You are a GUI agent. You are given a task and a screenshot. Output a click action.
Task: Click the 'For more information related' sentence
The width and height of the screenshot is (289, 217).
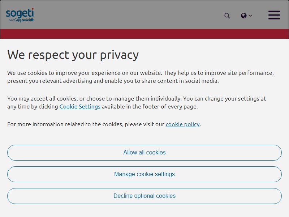pyautogui.click(x=104, y=124)
